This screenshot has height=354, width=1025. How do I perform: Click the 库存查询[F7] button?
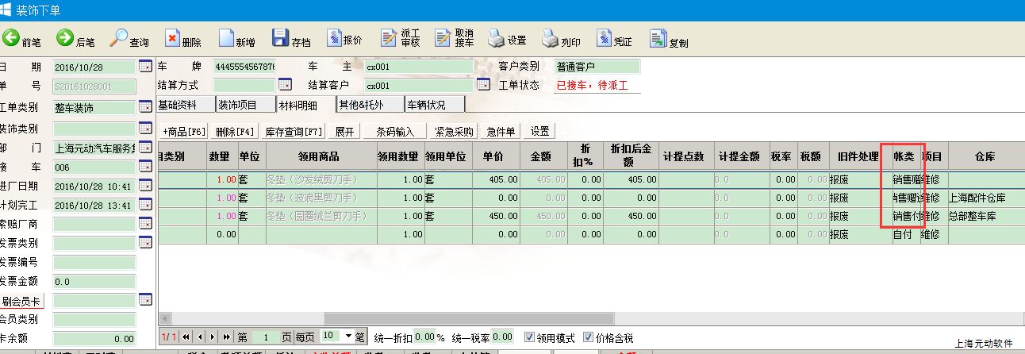click(x=294, y=132)
